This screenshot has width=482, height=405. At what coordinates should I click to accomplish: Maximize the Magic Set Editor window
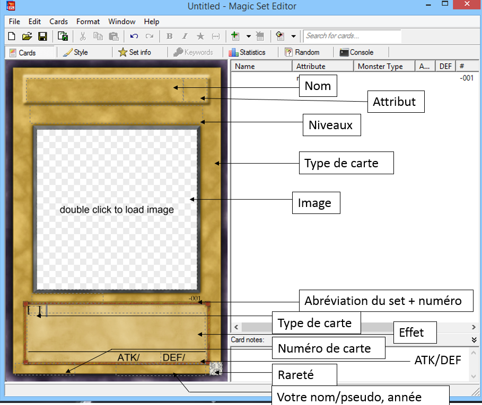(x=445, y=4)
